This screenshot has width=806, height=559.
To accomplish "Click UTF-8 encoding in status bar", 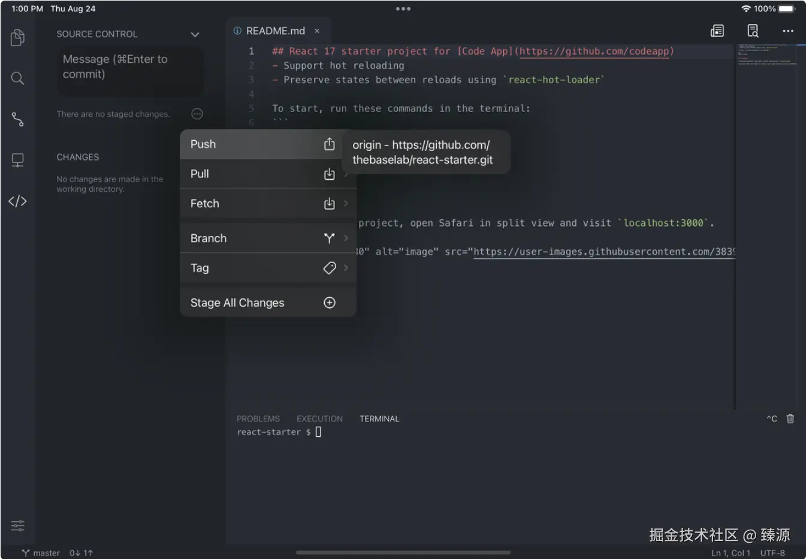I will click(772, 553).
